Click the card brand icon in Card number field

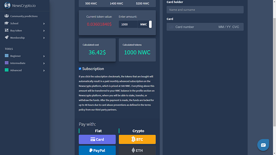pyautogui.click(x=171, y=27)
